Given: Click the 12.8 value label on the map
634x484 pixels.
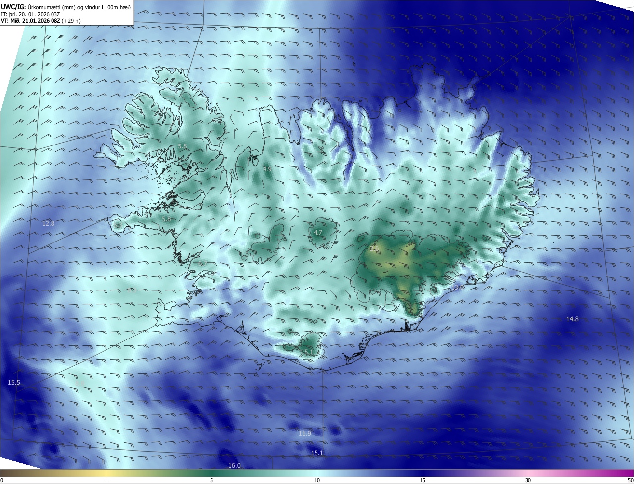Looking at the screenshot, I should 48,224.
